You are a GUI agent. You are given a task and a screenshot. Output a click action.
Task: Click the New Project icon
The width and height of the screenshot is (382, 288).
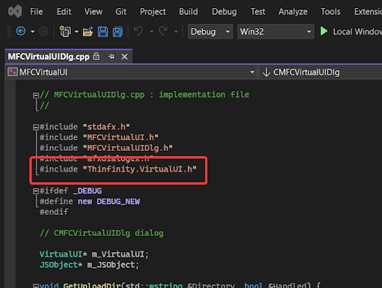[x=65, y=31]
